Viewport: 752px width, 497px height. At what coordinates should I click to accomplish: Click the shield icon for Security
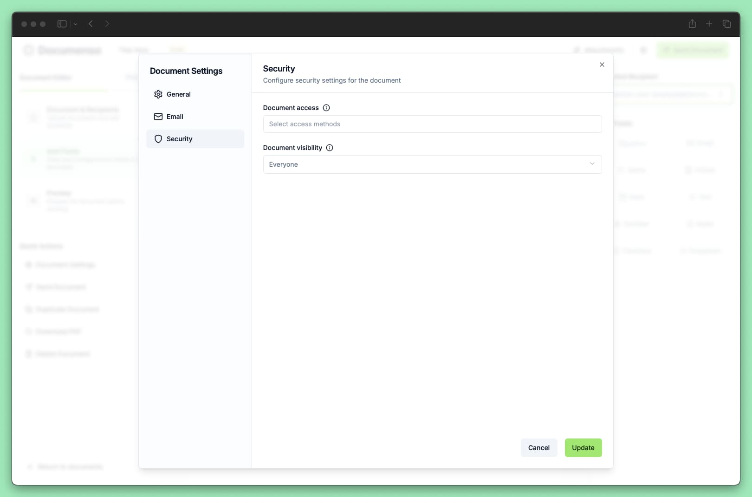(x=158, y=139)
